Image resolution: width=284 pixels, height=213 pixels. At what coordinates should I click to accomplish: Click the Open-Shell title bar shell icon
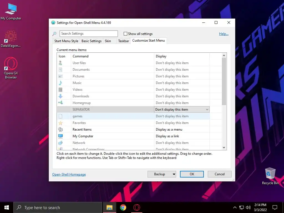[x=53, y=23]
